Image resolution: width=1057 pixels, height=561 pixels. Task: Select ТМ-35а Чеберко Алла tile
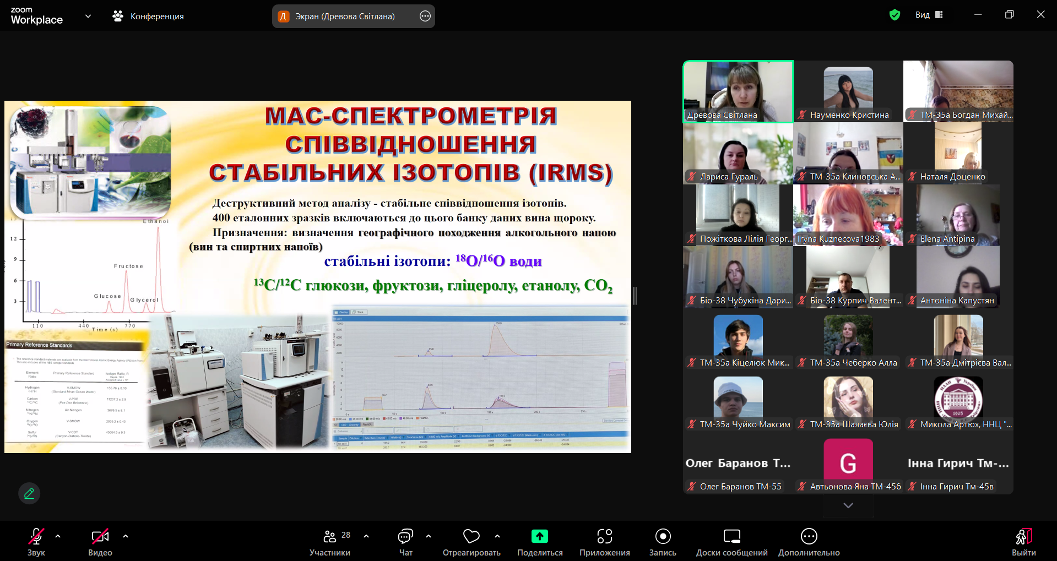tap(848, 339)
